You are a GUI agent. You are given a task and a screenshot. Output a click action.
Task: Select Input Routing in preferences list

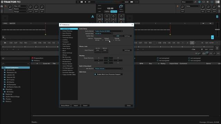[67, 33]
